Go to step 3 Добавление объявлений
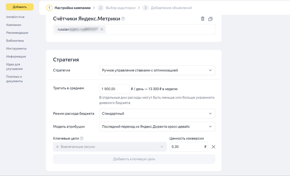Viewport: 290px width, 176px height. click(x=167, y=8)
